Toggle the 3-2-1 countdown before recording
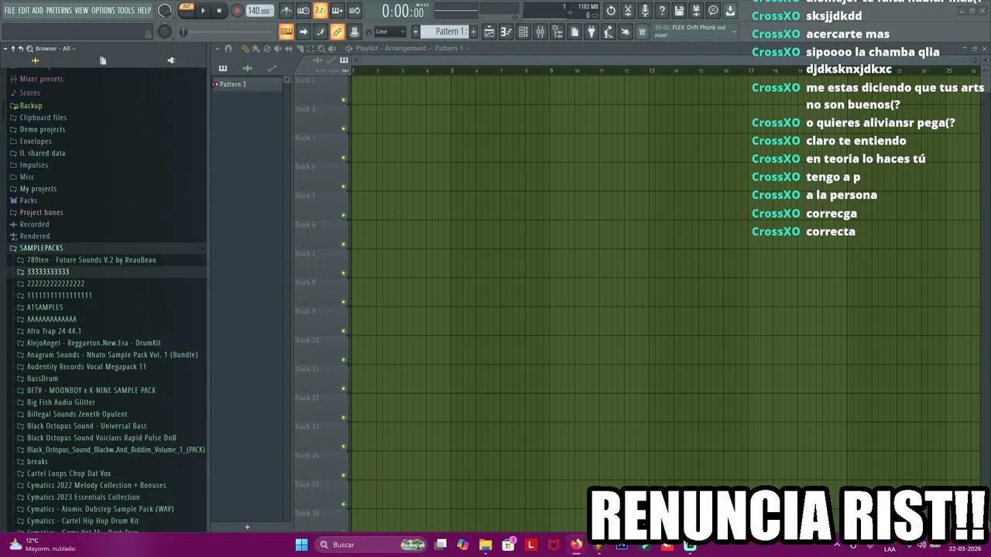This screenshot has width=991, height=557. 321,11
